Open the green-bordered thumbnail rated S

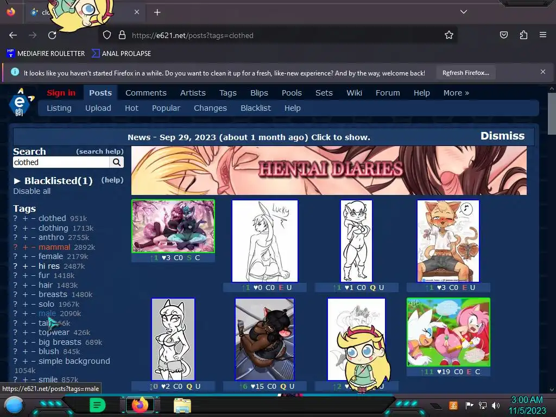(x=173, y=226)
